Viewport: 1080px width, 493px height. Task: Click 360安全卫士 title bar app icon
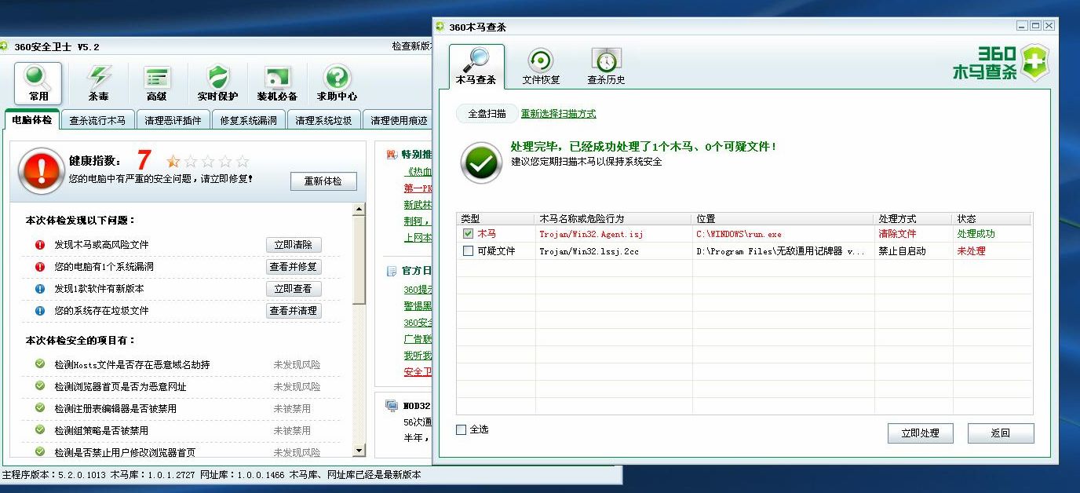(x=4, y=46)
